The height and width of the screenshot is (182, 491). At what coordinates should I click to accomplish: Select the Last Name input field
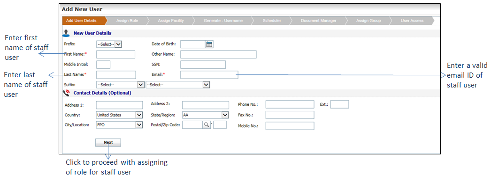pyautogui.click(x=116, y=75)
